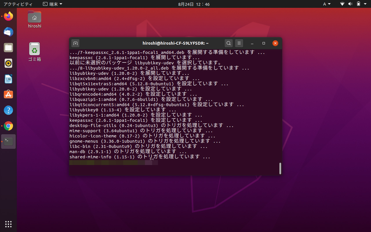Open the terminal hamburger menu
Screen dimensions: 371x232
(239, 43)
